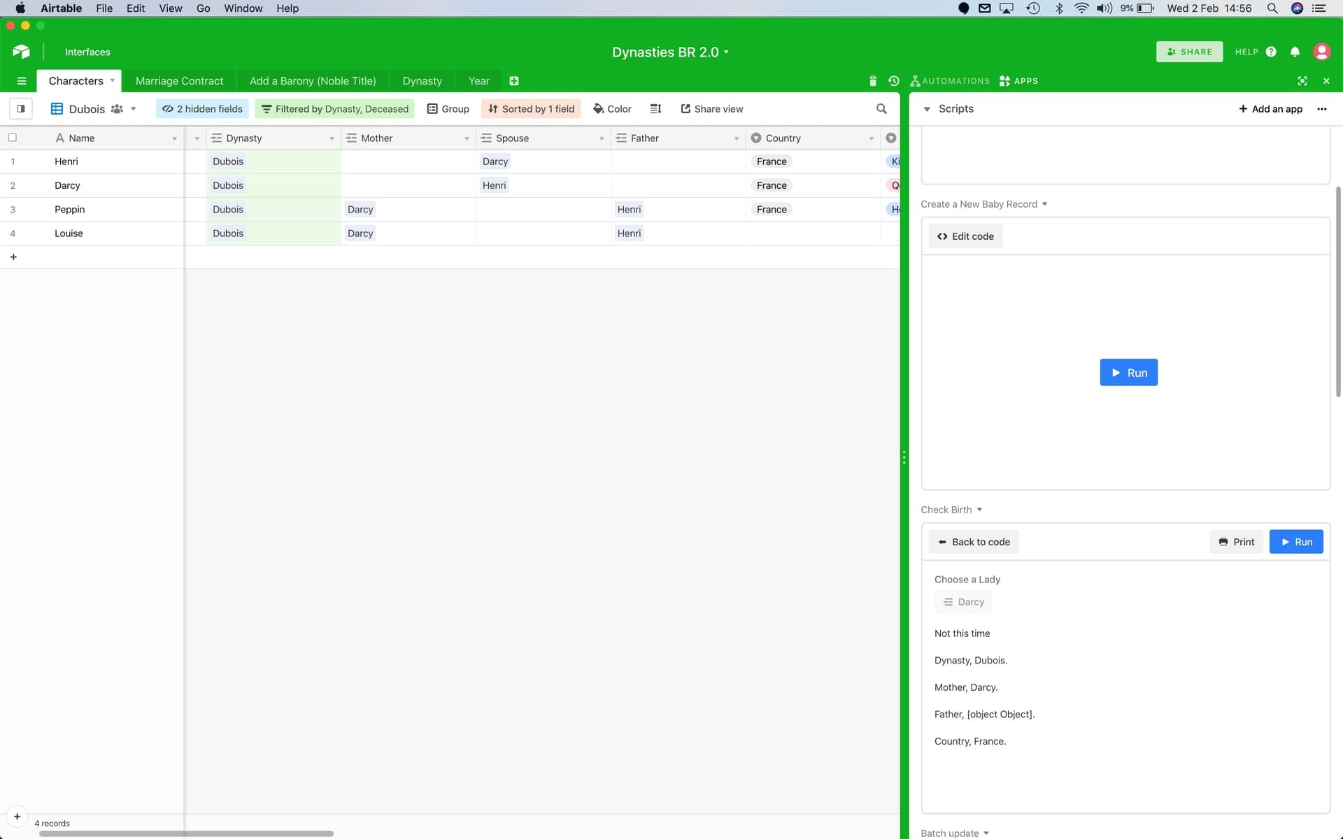
Task: Open macOS Spotlight search
Action: [x=1272, y=8]
